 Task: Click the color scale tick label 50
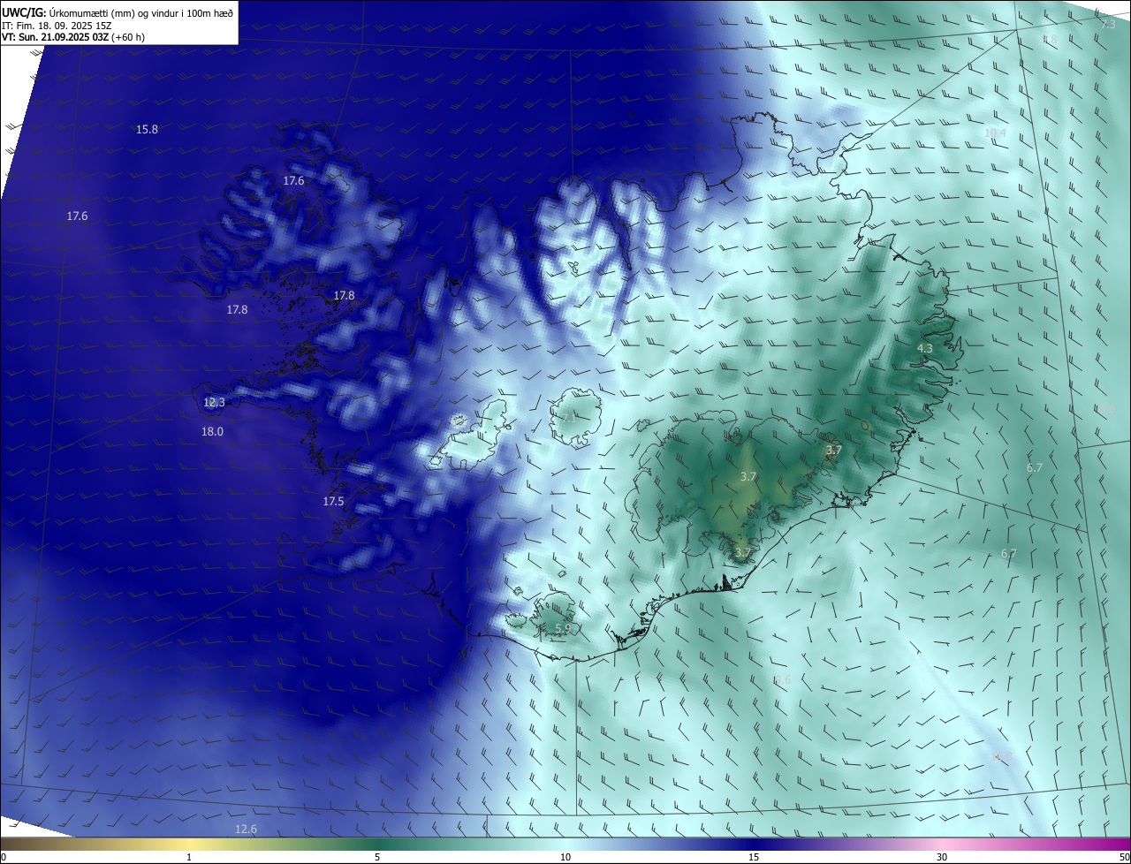pyautogui.click(x=1124, y=857)
